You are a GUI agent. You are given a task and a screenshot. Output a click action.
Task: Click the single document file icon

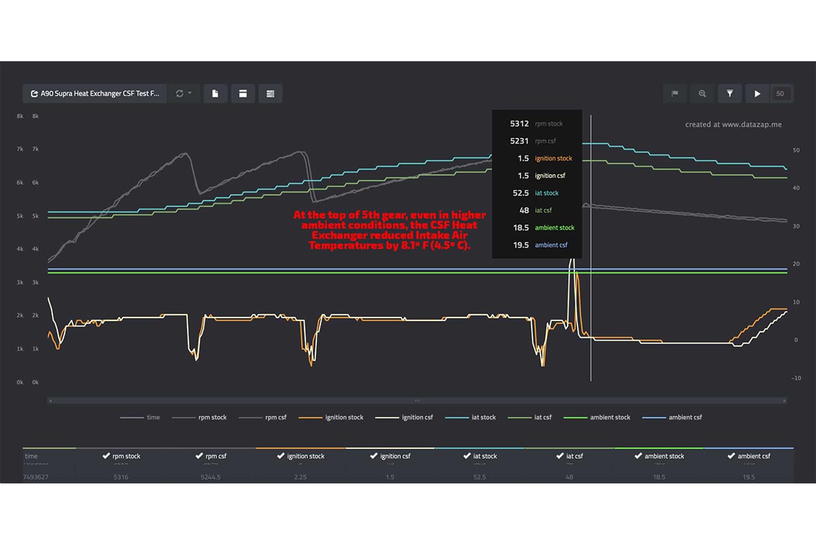pyautogui.click(x=216, y=94)
